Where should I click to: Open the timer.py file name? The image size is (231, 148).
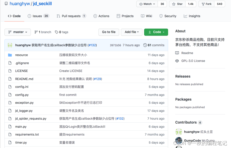click(21, 143)
